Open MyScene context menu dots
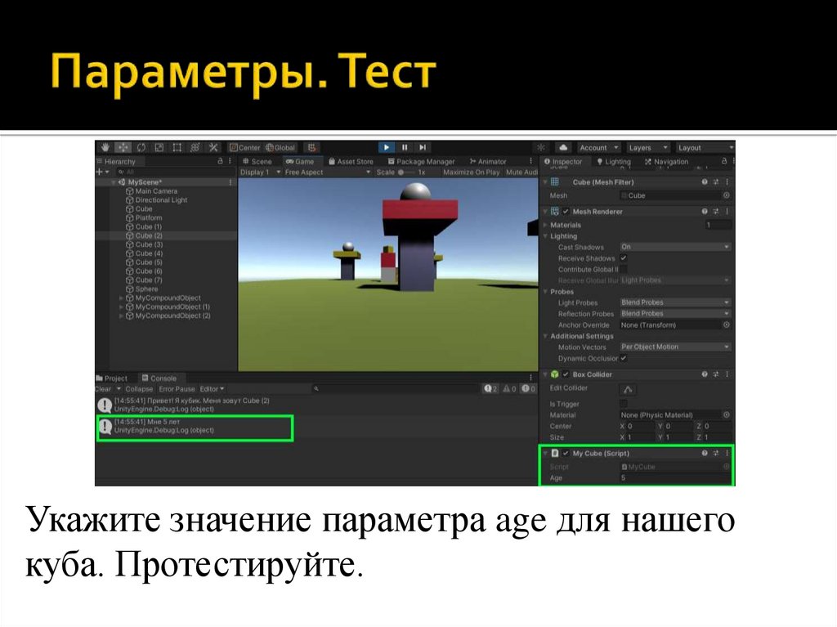Screen dimensions: 837x627 (x=231, y=182)
